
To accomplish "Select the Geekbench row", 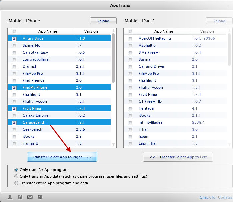I will [x=59, y=129].
